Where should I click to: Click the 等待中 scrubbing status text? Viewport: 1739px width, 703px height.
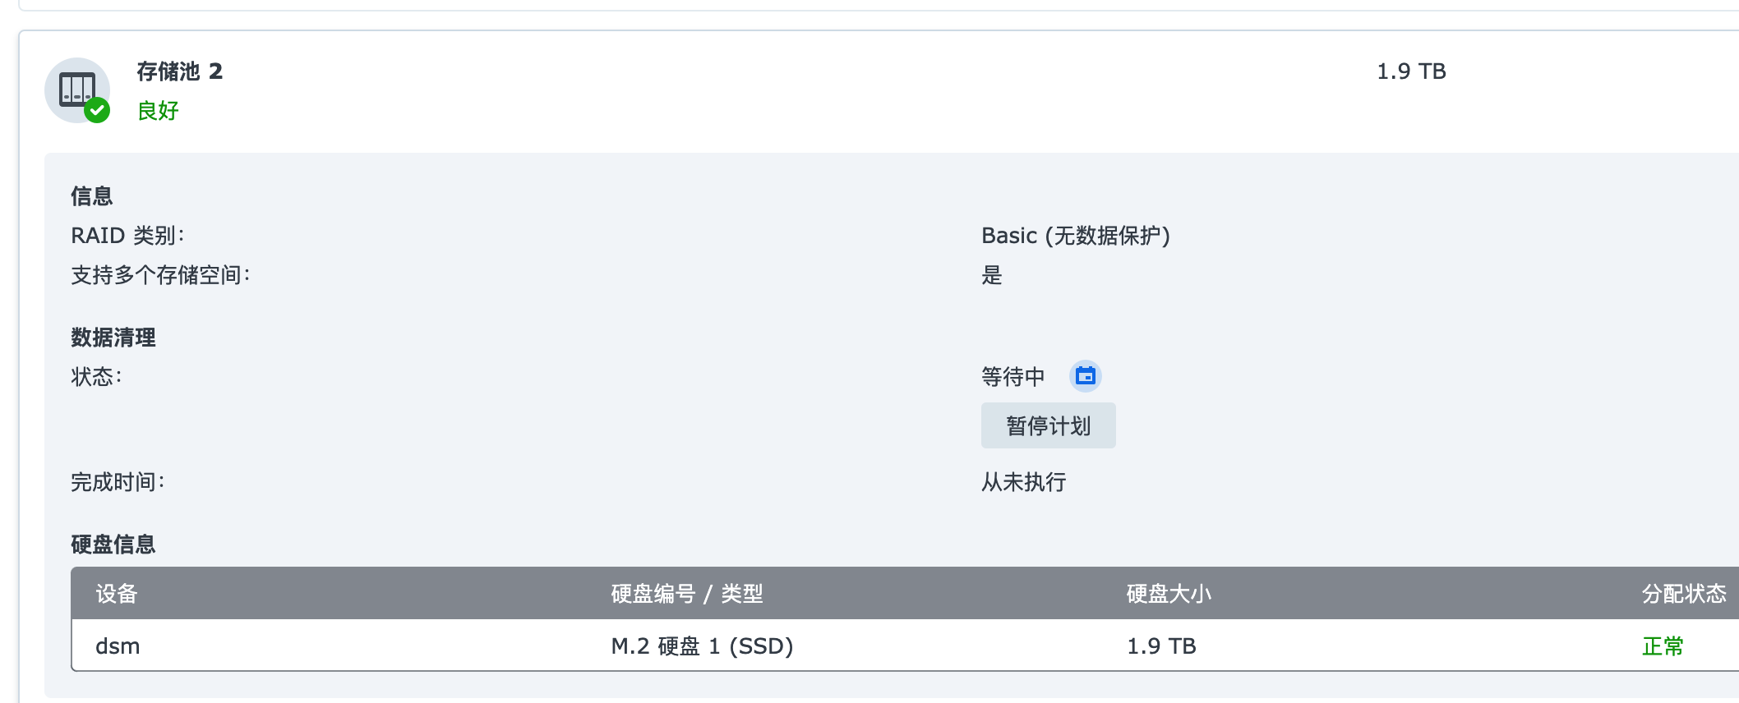[x=1012, y=377]
